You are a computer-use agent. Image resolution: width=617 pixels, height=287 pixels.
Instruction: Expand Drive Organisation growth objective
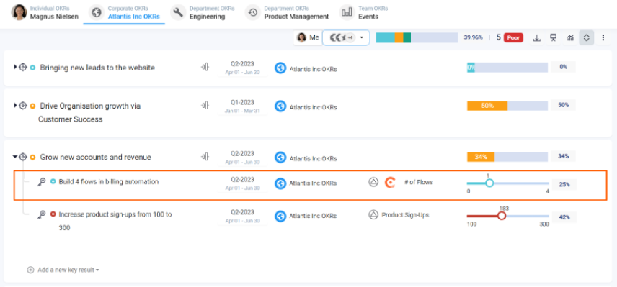click(15, 105)
